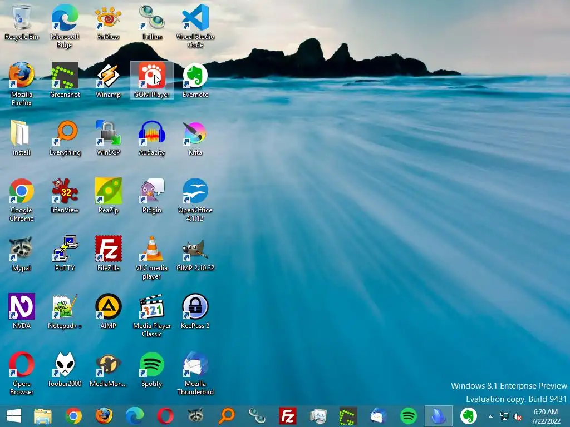Select the FileZilla desktop shortcut
The width and height of the screenshot is (570, 427).
109,254
